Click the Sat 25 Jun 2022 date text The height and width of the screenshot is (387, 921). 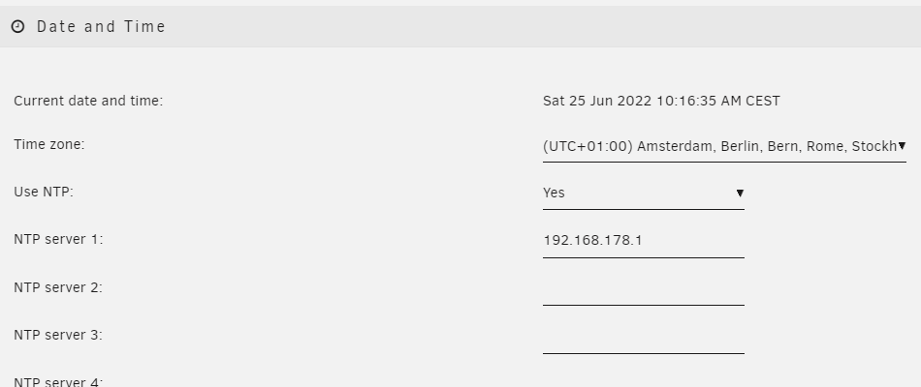(597, 101)
